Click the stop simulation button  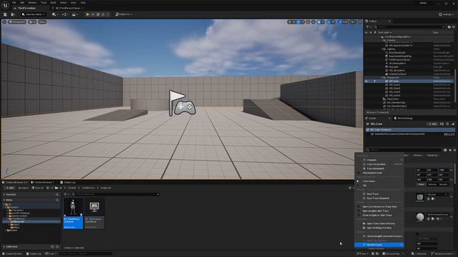(98, 14)
